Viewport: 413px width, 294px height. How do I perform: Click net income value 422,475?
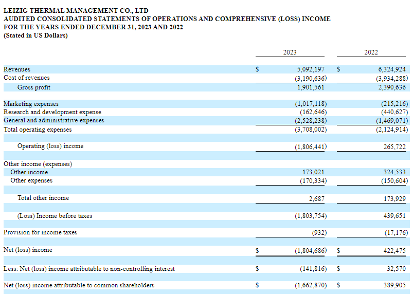[394, 251]
